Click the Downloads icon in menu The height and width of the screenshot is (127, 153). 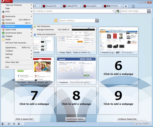(3, 23)
